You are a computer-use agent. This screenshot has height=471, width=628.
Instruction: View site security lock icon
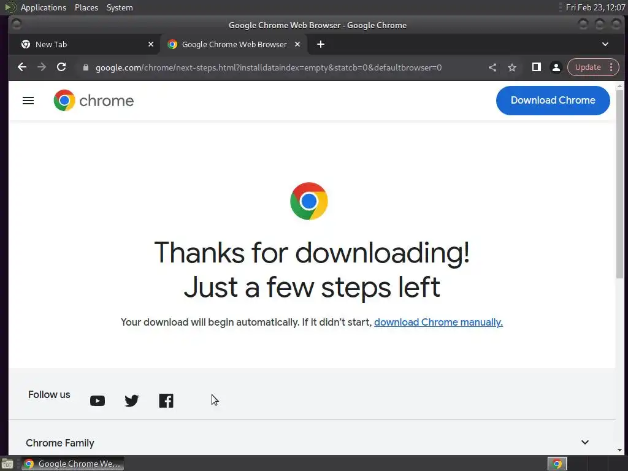86,67
